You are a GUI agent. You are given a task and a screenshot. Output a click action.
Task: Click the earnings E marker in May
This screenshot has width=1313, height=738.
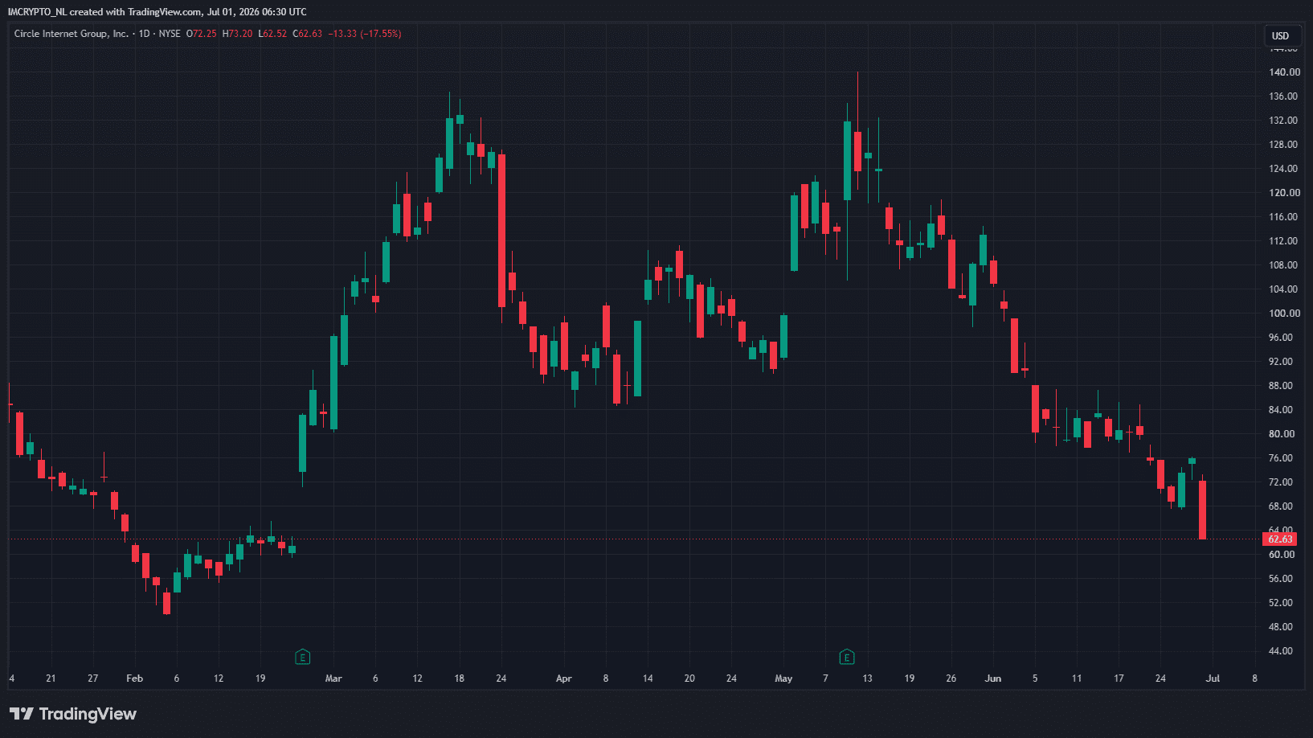point(847,657)
